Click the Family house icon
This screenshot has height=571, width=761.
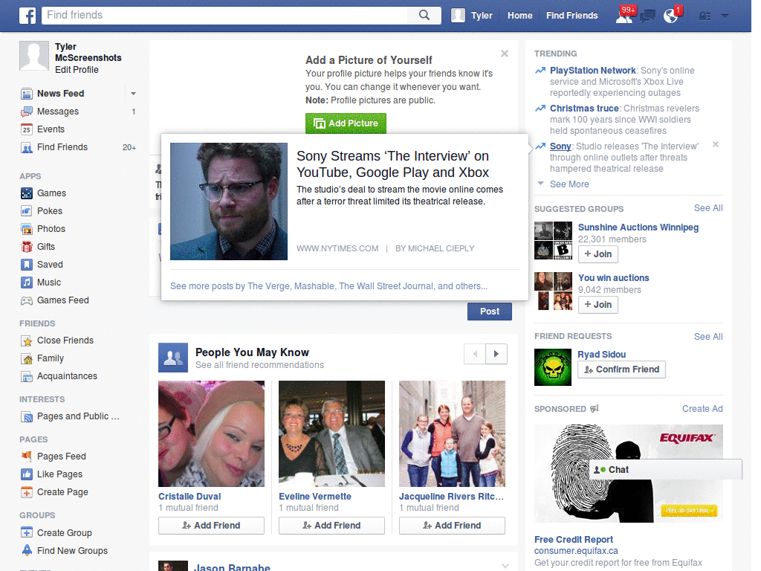pyautogui.click(x=27, y=359)
